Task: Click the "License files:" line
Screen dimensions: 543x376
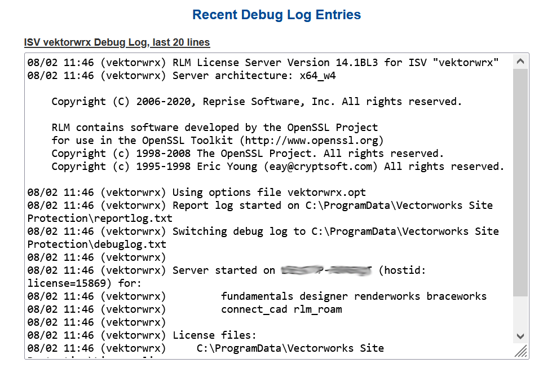Action: tap(142, 335)
